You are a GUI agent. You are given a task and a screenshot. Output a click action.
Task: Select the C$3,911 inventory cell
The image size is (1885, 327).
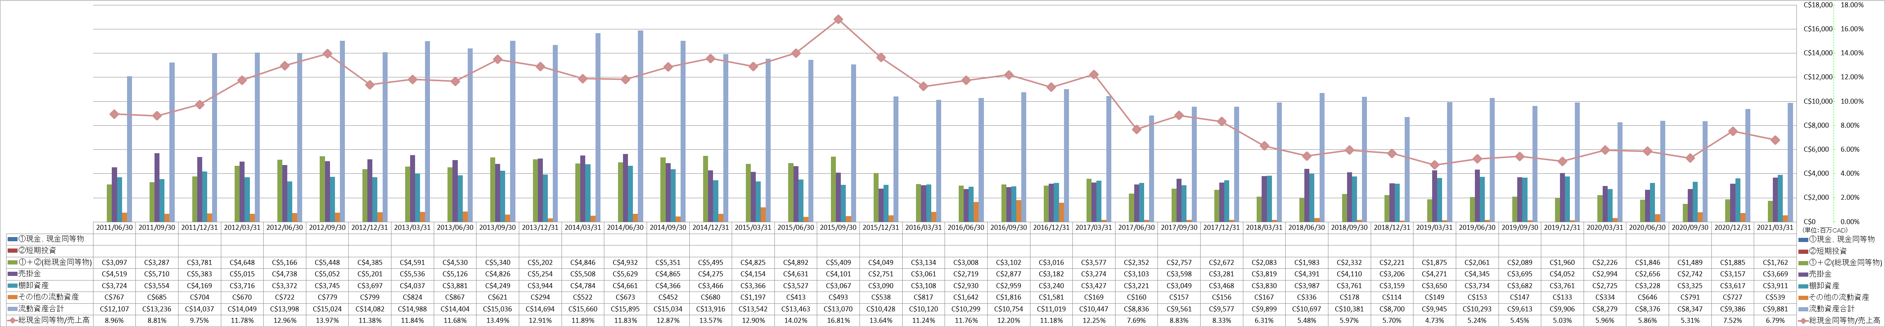(x=1775, y=286)
